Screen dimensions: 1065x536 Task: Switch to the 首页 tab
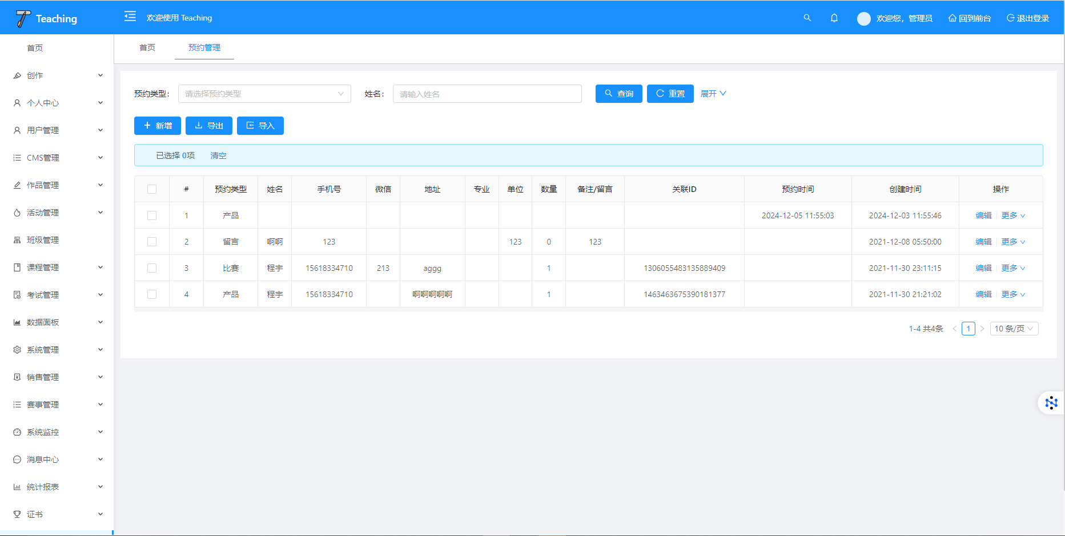click(147, 47)
